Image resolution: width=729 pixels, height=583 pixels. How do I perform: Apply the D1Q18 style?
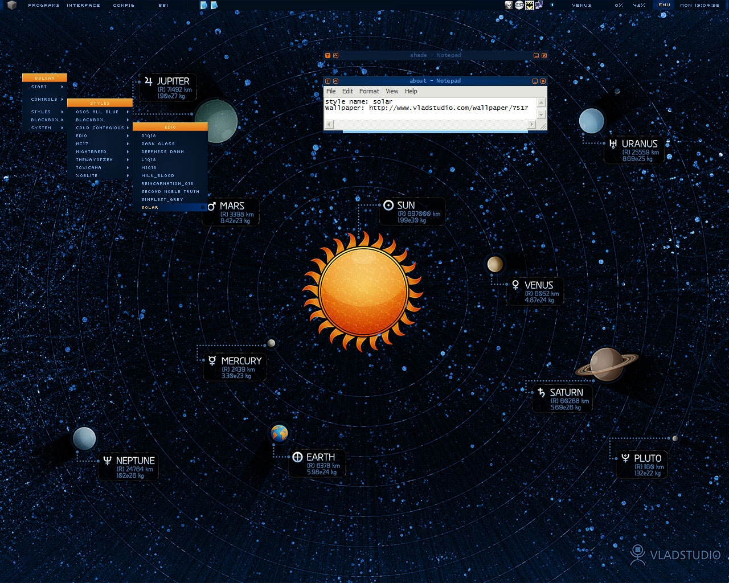(x=170, y=136)
